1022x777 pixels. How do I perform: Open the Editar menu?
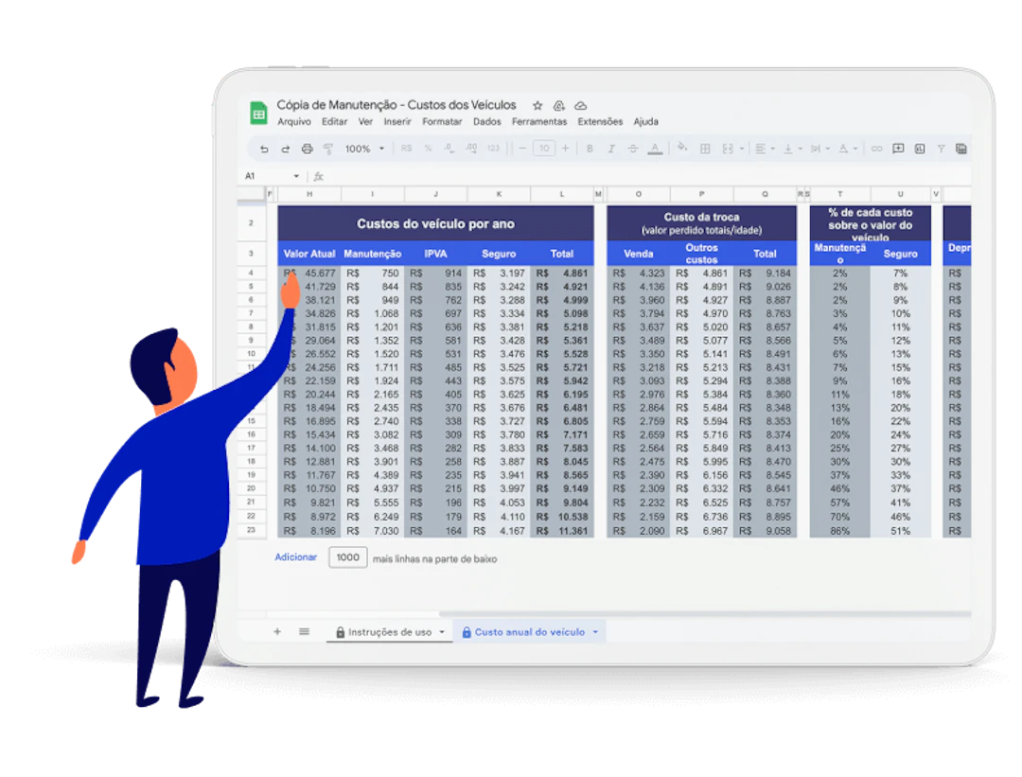coord(334,122)
